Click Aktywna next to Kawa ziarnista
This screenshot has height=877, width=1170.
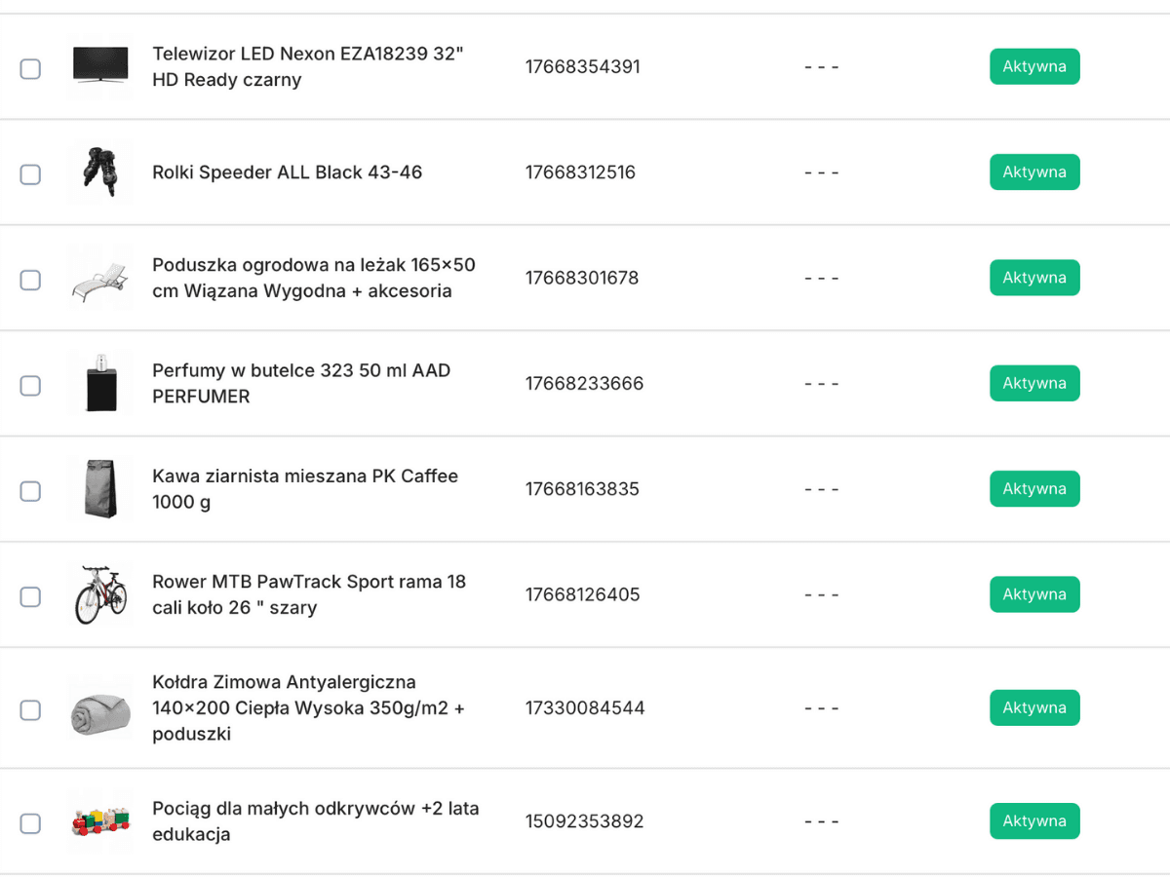point(1034,488)
